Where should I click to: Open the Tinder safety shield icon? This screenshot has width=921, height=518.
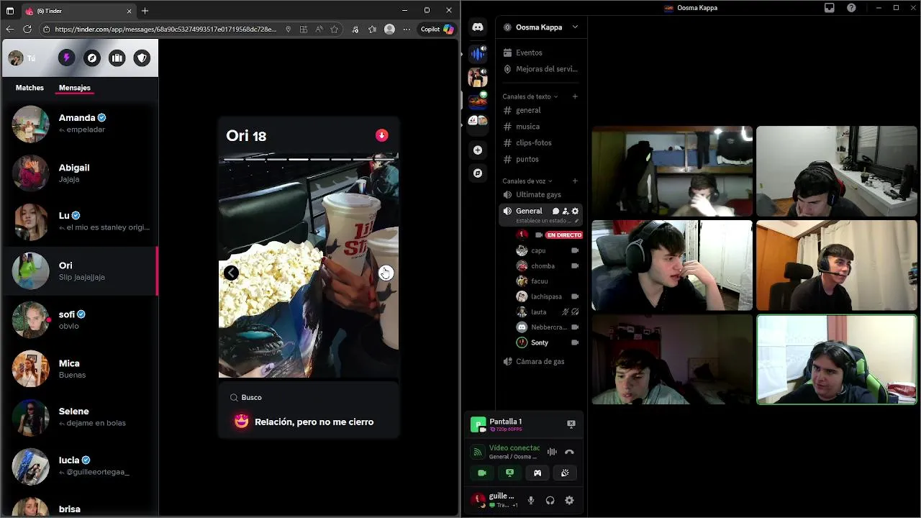pyautogui.click(x=142, y=58)
